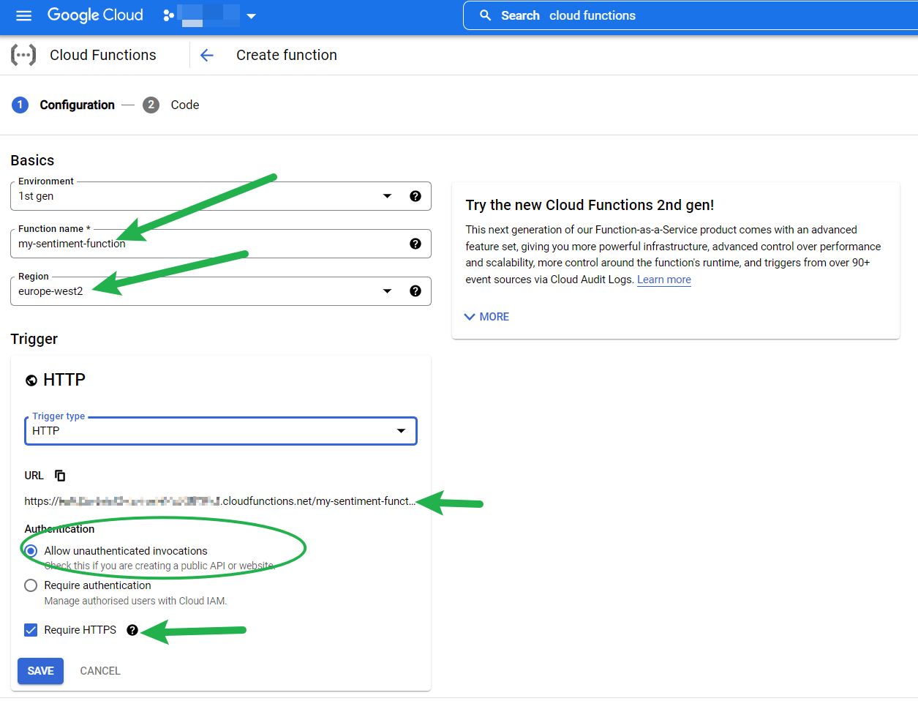This screenshot has width=918, height=701.
Task: Click the Google Cloud logo
Action: click(x=95, y=15)
